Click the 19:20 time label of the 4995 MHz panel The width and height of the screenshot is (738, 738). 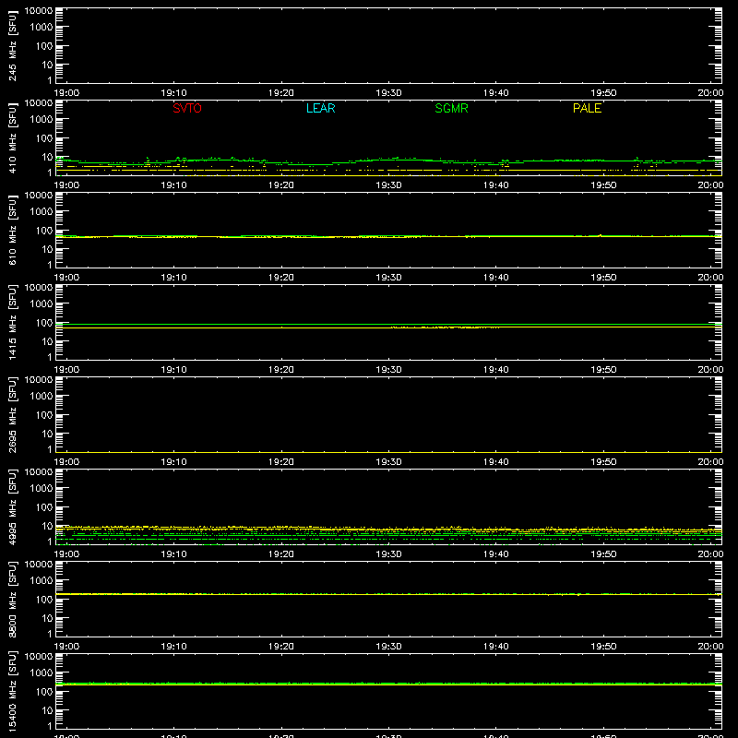click(x=281, y=554)
